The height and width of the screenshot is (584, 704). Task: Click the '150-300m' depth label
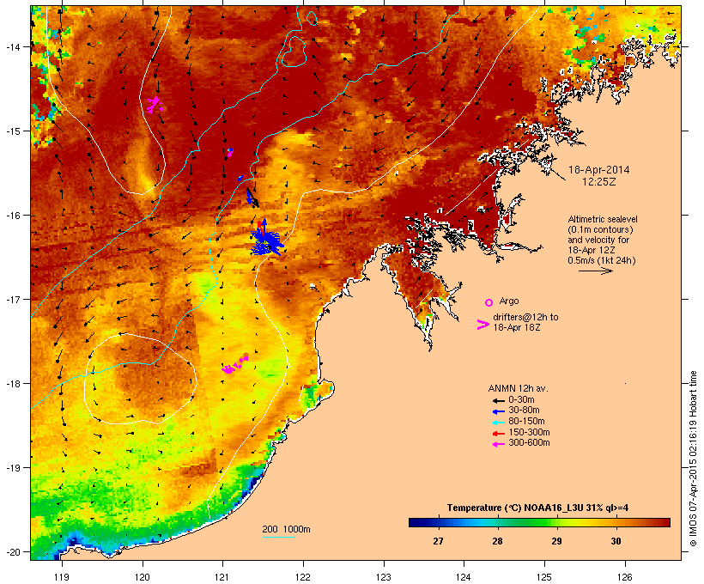click(x=529, y=432)
